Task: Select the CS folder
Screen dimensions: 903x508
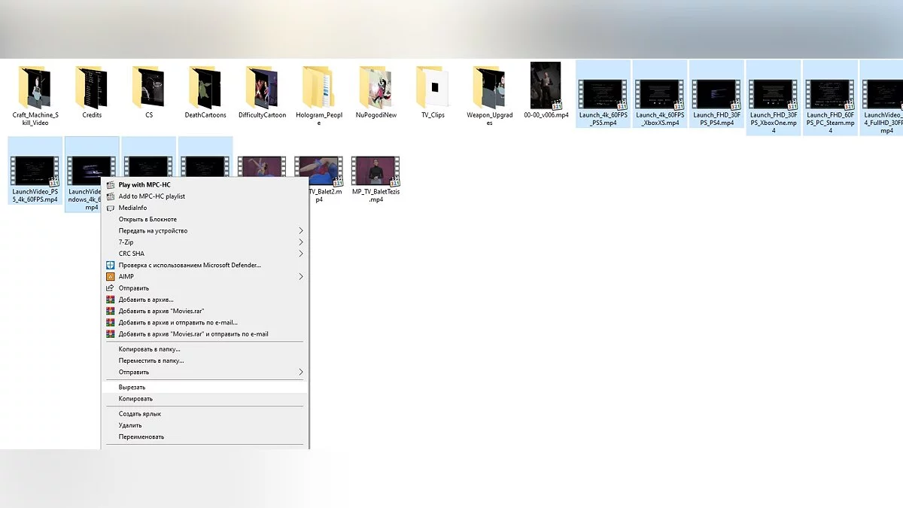Action: [x=149, y=92]
